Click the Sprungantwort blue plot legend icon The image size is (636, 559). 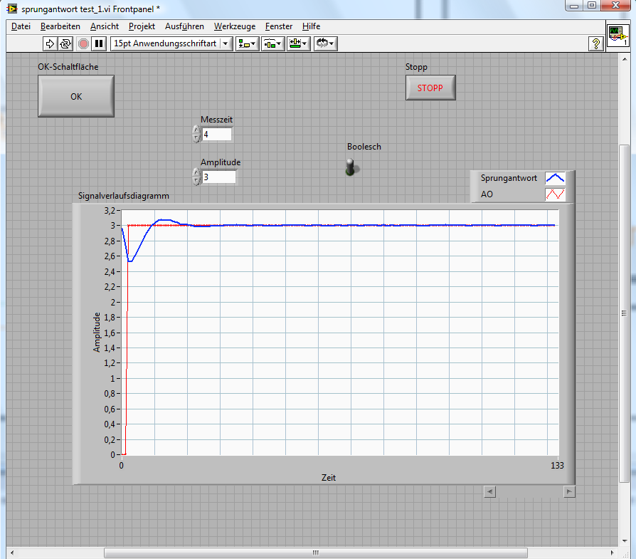coord(555,178)
